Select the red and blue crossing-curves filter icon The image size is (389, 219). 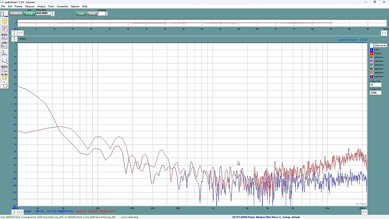[x=4, y=29]
